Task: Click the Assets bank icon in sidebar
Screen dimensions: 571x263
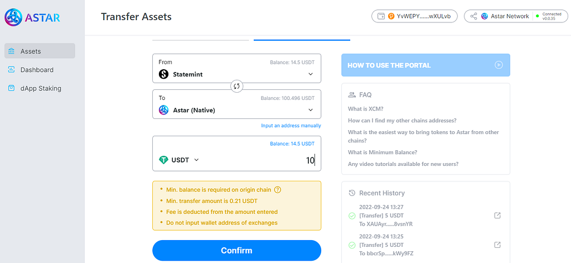Action: pos(12,51)
